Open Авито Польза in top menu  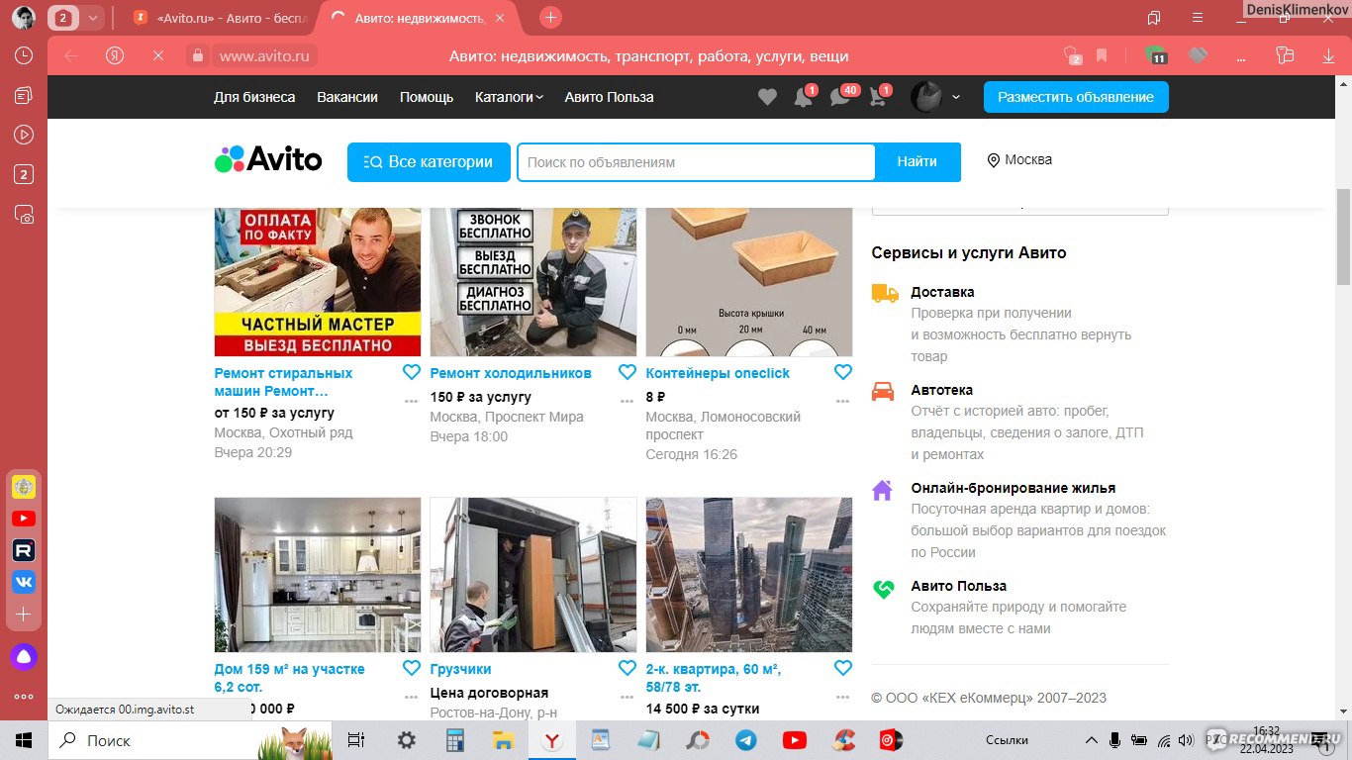pos(609,97)
